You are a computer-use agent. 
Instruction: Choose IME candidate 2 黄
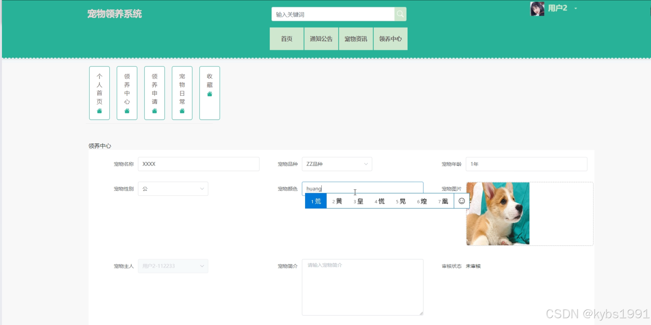pyautogui.click(x=337, y=201)
